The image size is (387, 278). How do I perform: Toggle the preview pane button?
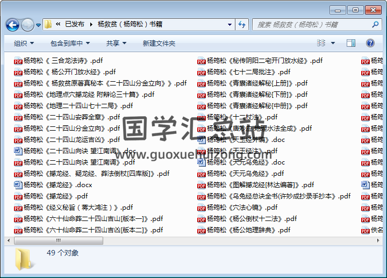pyautogui.click(x=350, y=43)
